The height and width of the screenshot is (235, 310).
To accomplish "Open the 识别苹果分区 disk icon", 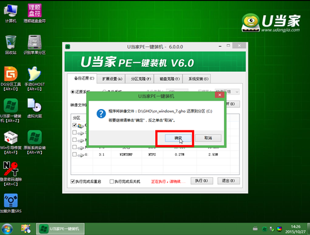I will pyautogui.click(x=34, y=45).
